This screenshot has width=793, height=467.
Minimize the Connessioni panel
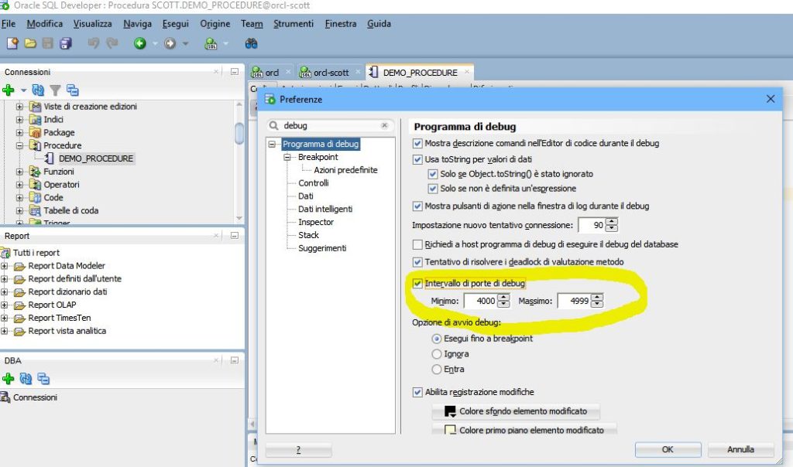[x=235, y=72]
